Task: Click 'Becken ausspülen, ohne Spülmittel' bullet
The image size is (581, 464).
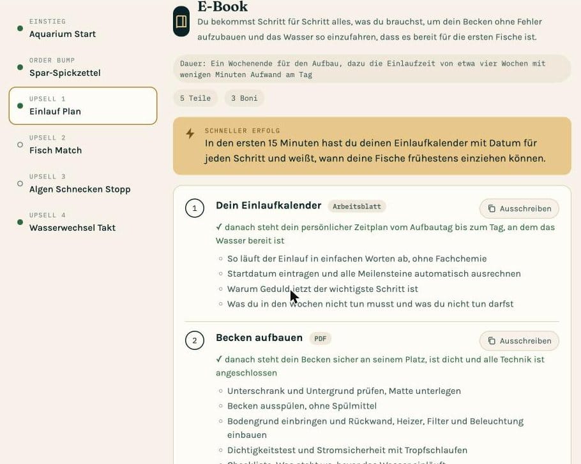Action: (x=302, y=406)
